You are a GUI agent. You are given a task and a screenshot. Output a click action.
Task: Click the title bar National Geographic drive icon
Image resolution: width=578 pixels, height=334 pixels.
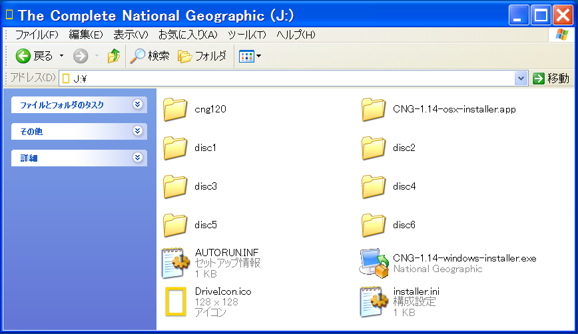point(9,15)
